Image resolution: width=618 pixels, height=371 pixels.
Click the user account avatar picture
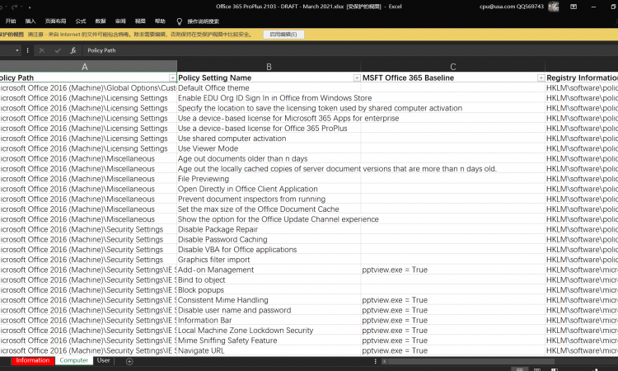pos(554,7)
